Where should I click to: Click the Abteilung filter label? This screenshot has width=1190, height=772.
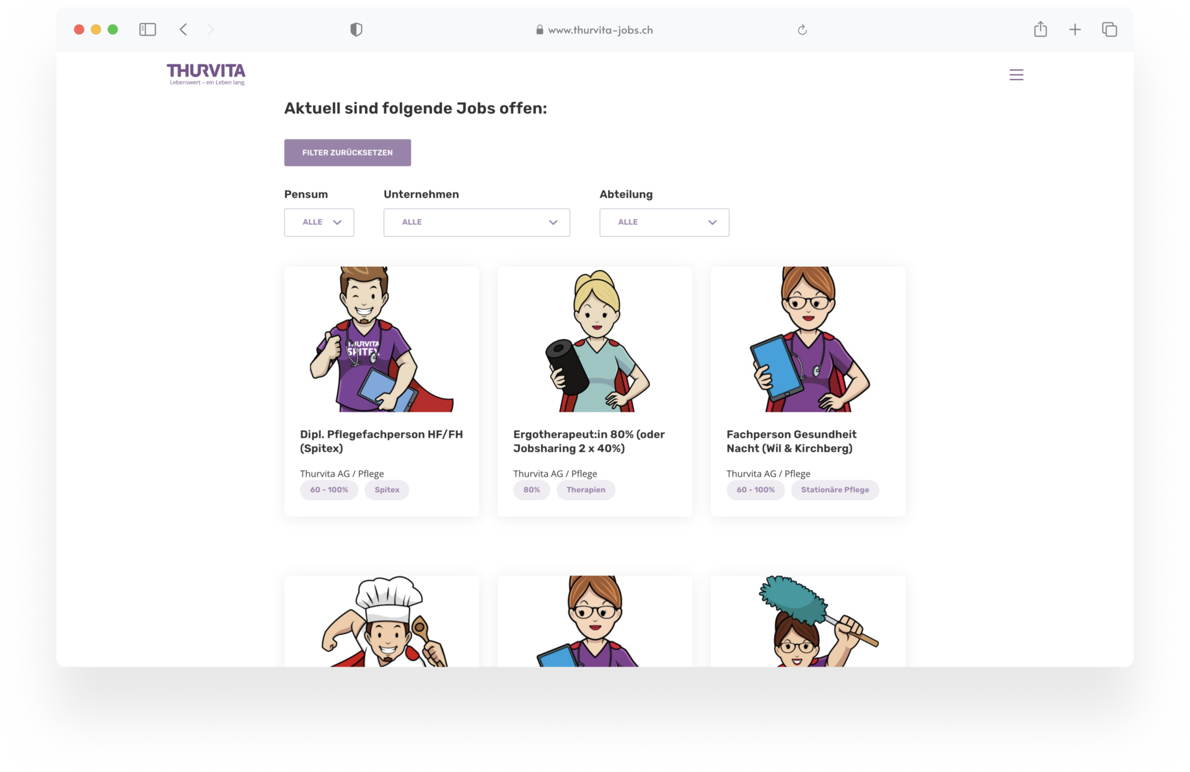point(626,194)
